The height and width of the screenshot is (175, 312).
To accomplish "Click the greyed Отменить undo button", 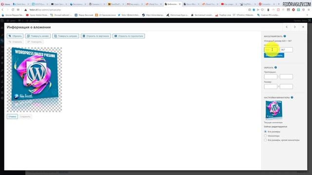I will (15, 42).
